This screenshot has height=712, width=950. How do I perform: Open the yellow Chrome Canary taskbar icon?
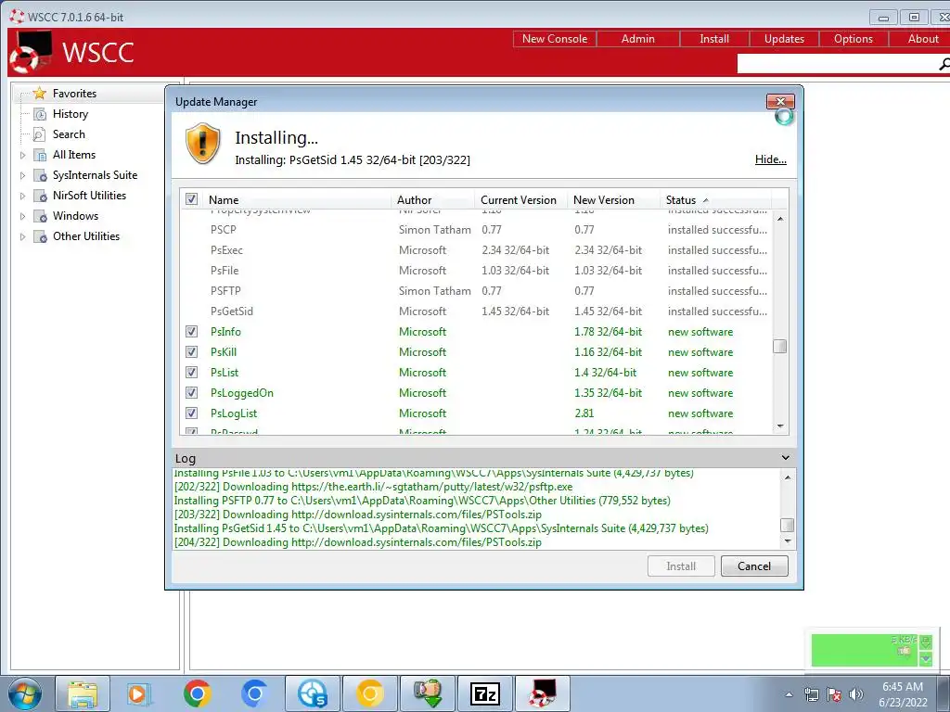click(x=370, y=693)
